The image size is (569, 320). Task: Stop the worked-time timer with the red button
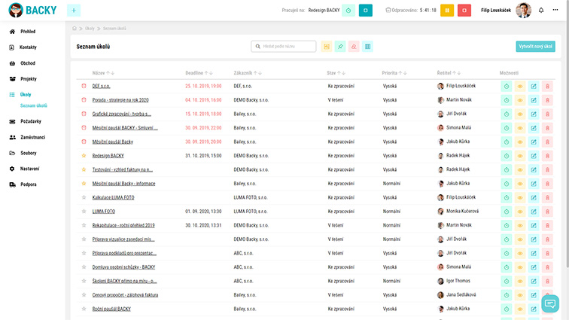[465, 11]
